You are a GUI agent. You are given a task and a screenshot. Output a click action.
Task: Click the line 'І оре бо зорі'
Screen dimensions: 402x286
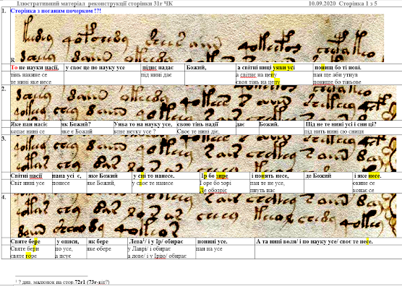pyautogui.click(x=215, y=183)
